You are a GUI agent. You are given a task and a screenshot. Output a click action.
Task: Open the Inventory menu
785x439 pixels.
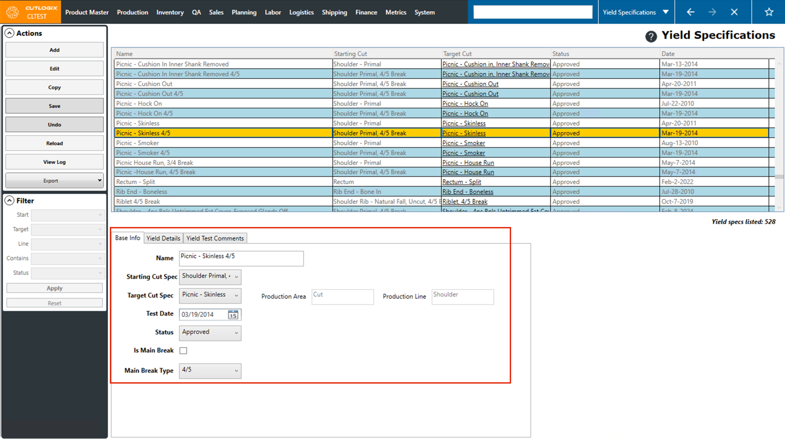tap(170, 12)
